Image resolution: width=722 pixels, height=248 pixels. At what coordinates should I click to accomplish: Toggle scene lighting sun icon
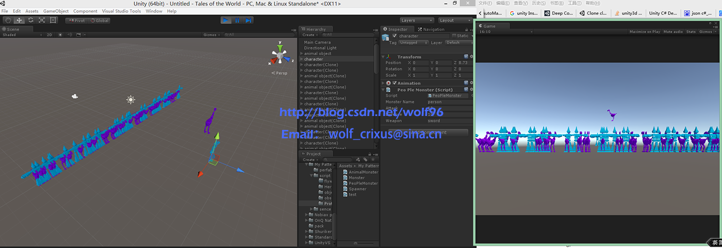[60, 35]
